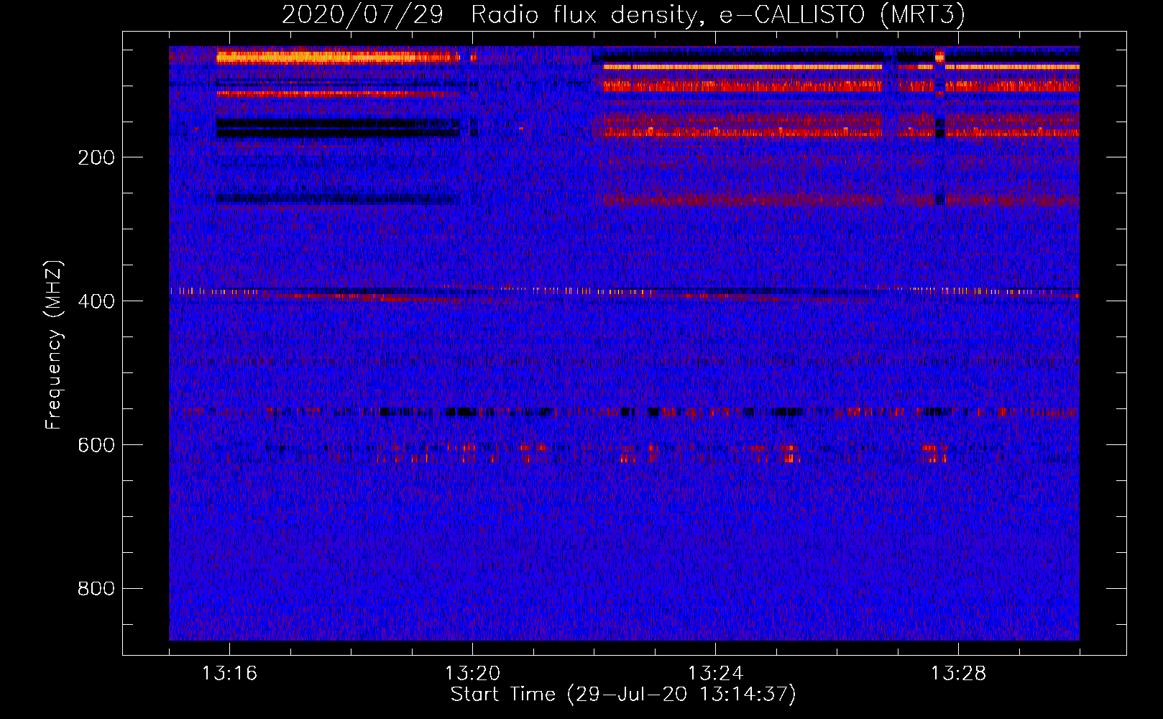Click the 13:24 time tick label
Image resolution: width=1163 pixels, height=719 pixels.
pyautogui.click(x=715, y=674)
